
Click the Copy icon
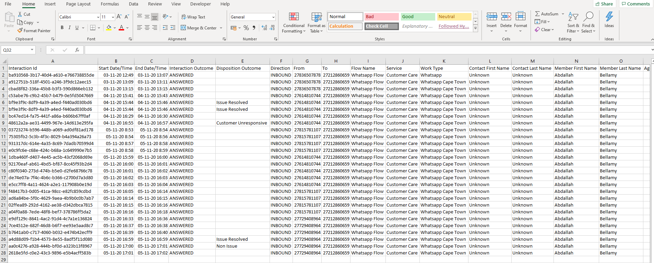coord(20,22)
